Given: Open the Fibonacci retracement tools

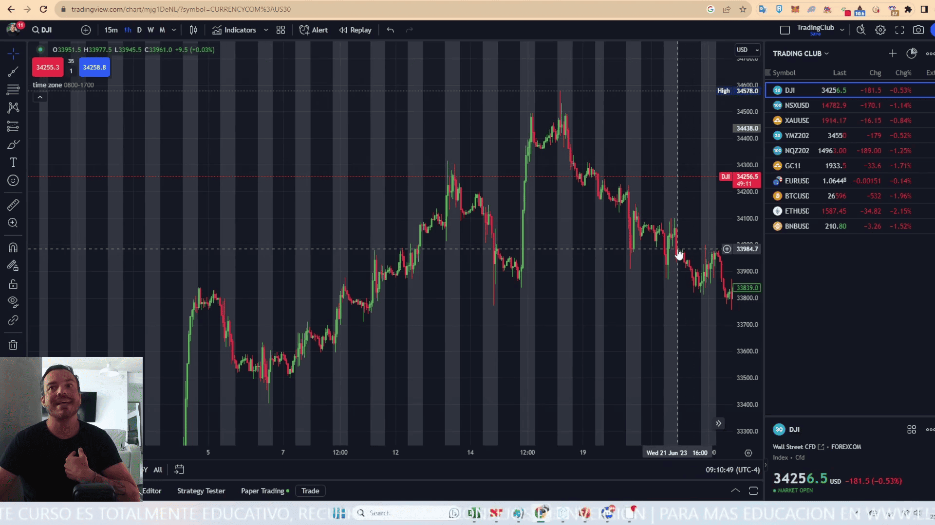Looking at the screenshot, I should tap(13, 90).
